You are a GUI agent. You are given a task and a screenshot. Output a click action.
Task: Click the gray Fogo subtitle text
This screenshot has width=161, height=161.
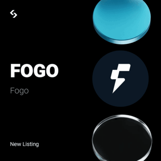(19, 91)
